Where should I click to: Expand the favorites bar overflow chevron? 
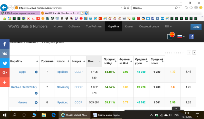[x=202, y=17]
